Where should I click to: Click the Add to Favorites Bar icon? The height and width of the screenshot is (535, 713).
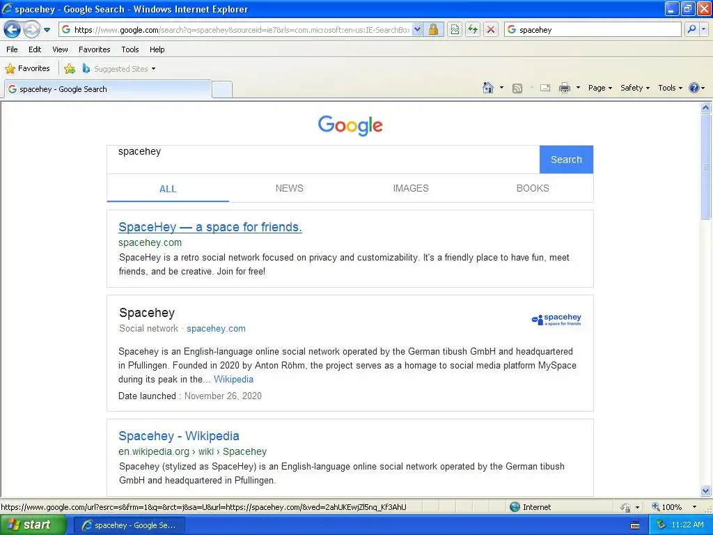pyautogui.click(x=70, y=69)
